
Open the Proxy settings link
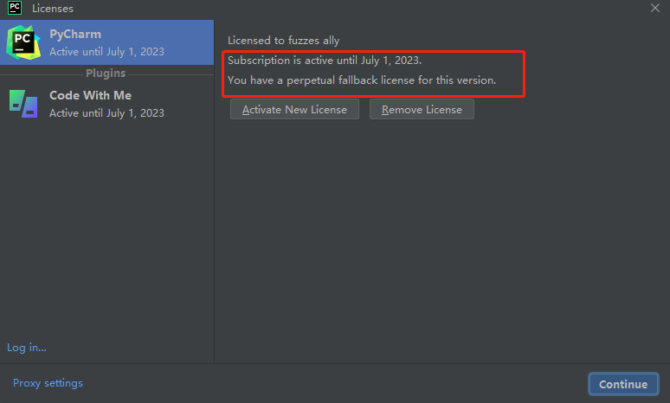pyautogui.click(x=48, y=383)
